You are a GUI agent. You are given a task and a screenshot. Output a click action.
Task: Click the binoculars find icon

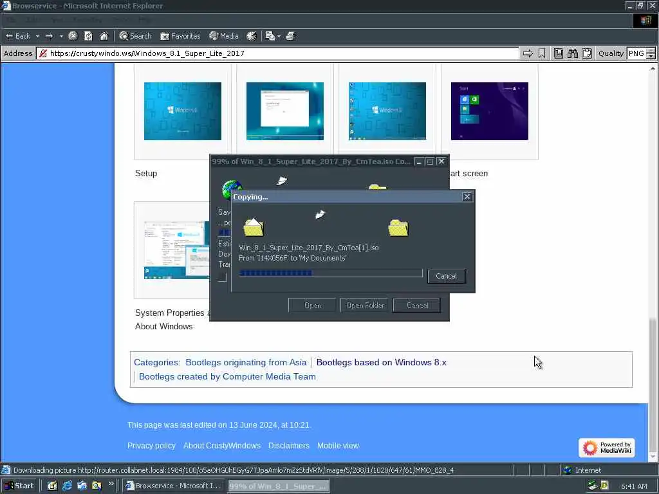tap(573, 53)
